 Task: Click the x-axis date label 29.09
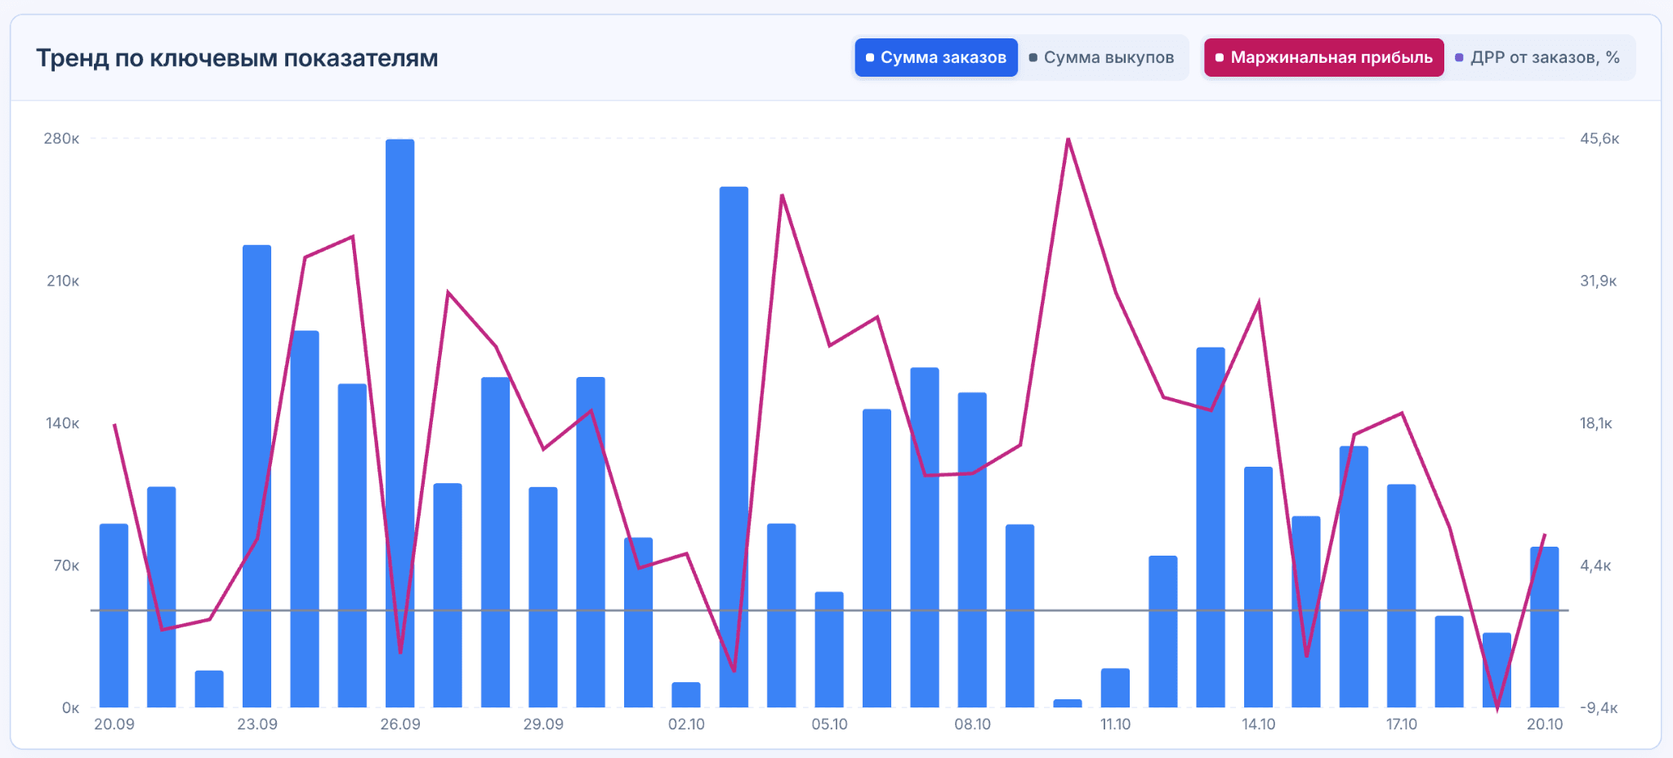[543, 725]
